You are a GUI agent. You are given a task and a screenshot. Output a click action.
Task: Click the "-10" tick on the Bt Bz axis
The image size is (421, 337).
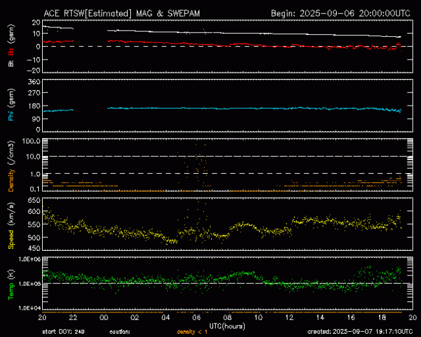pos(34,60)
